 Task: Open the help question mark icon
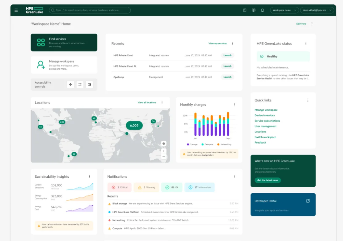[x=245, y=10]
